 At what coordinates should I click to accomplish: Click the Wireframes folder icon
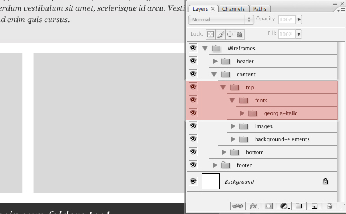pos(216,48)
